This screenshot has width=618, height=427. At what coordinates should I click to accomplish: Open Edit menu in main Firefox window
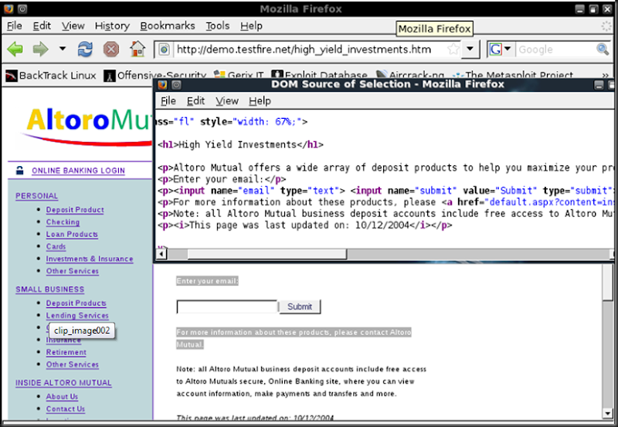tap(42, 26)
